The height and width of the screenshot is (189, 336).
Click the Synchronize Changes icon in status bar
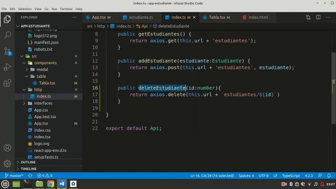[30, 175]
